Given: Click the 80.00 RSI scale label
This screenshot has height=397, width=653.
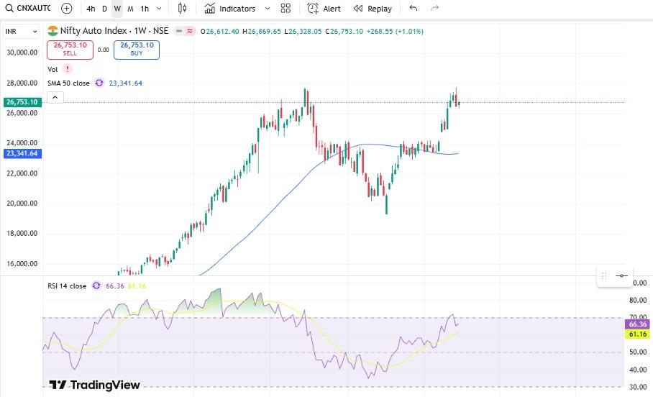Looking at the screenshot, I should [x=638, y=301].
